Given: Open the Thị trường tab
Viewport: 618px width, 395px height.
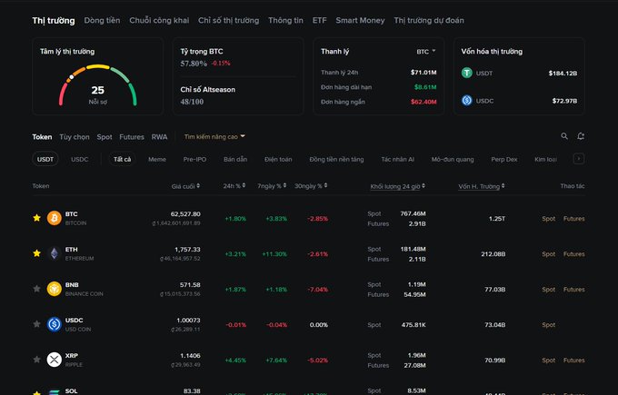Looking at the screenshot, I should (x=54, y=21).
